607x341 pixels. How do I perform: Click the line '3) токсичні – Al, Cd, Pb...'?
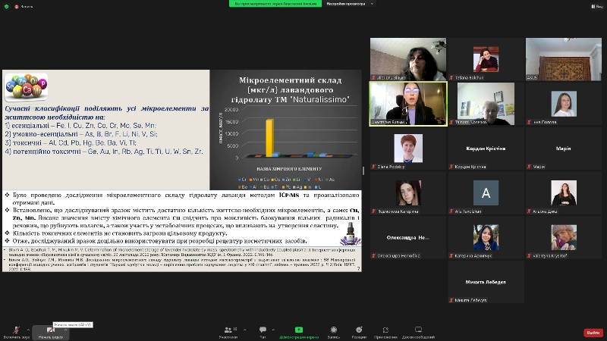(x=71, y=142)
